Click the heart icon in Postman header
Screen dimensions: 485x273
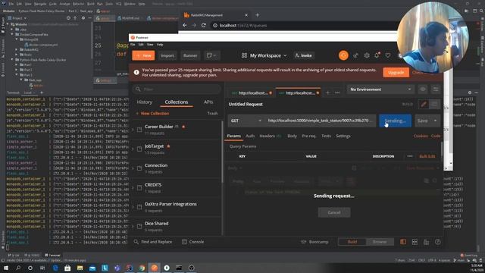(387, 55)
